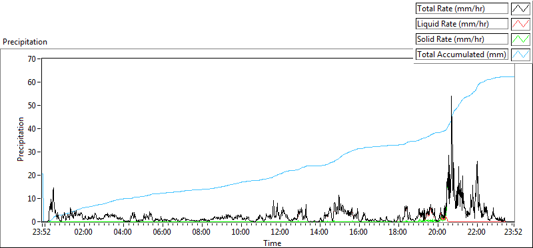Click the 02:00 time axis label
The image size is (533, 248).
click(83, 233)
